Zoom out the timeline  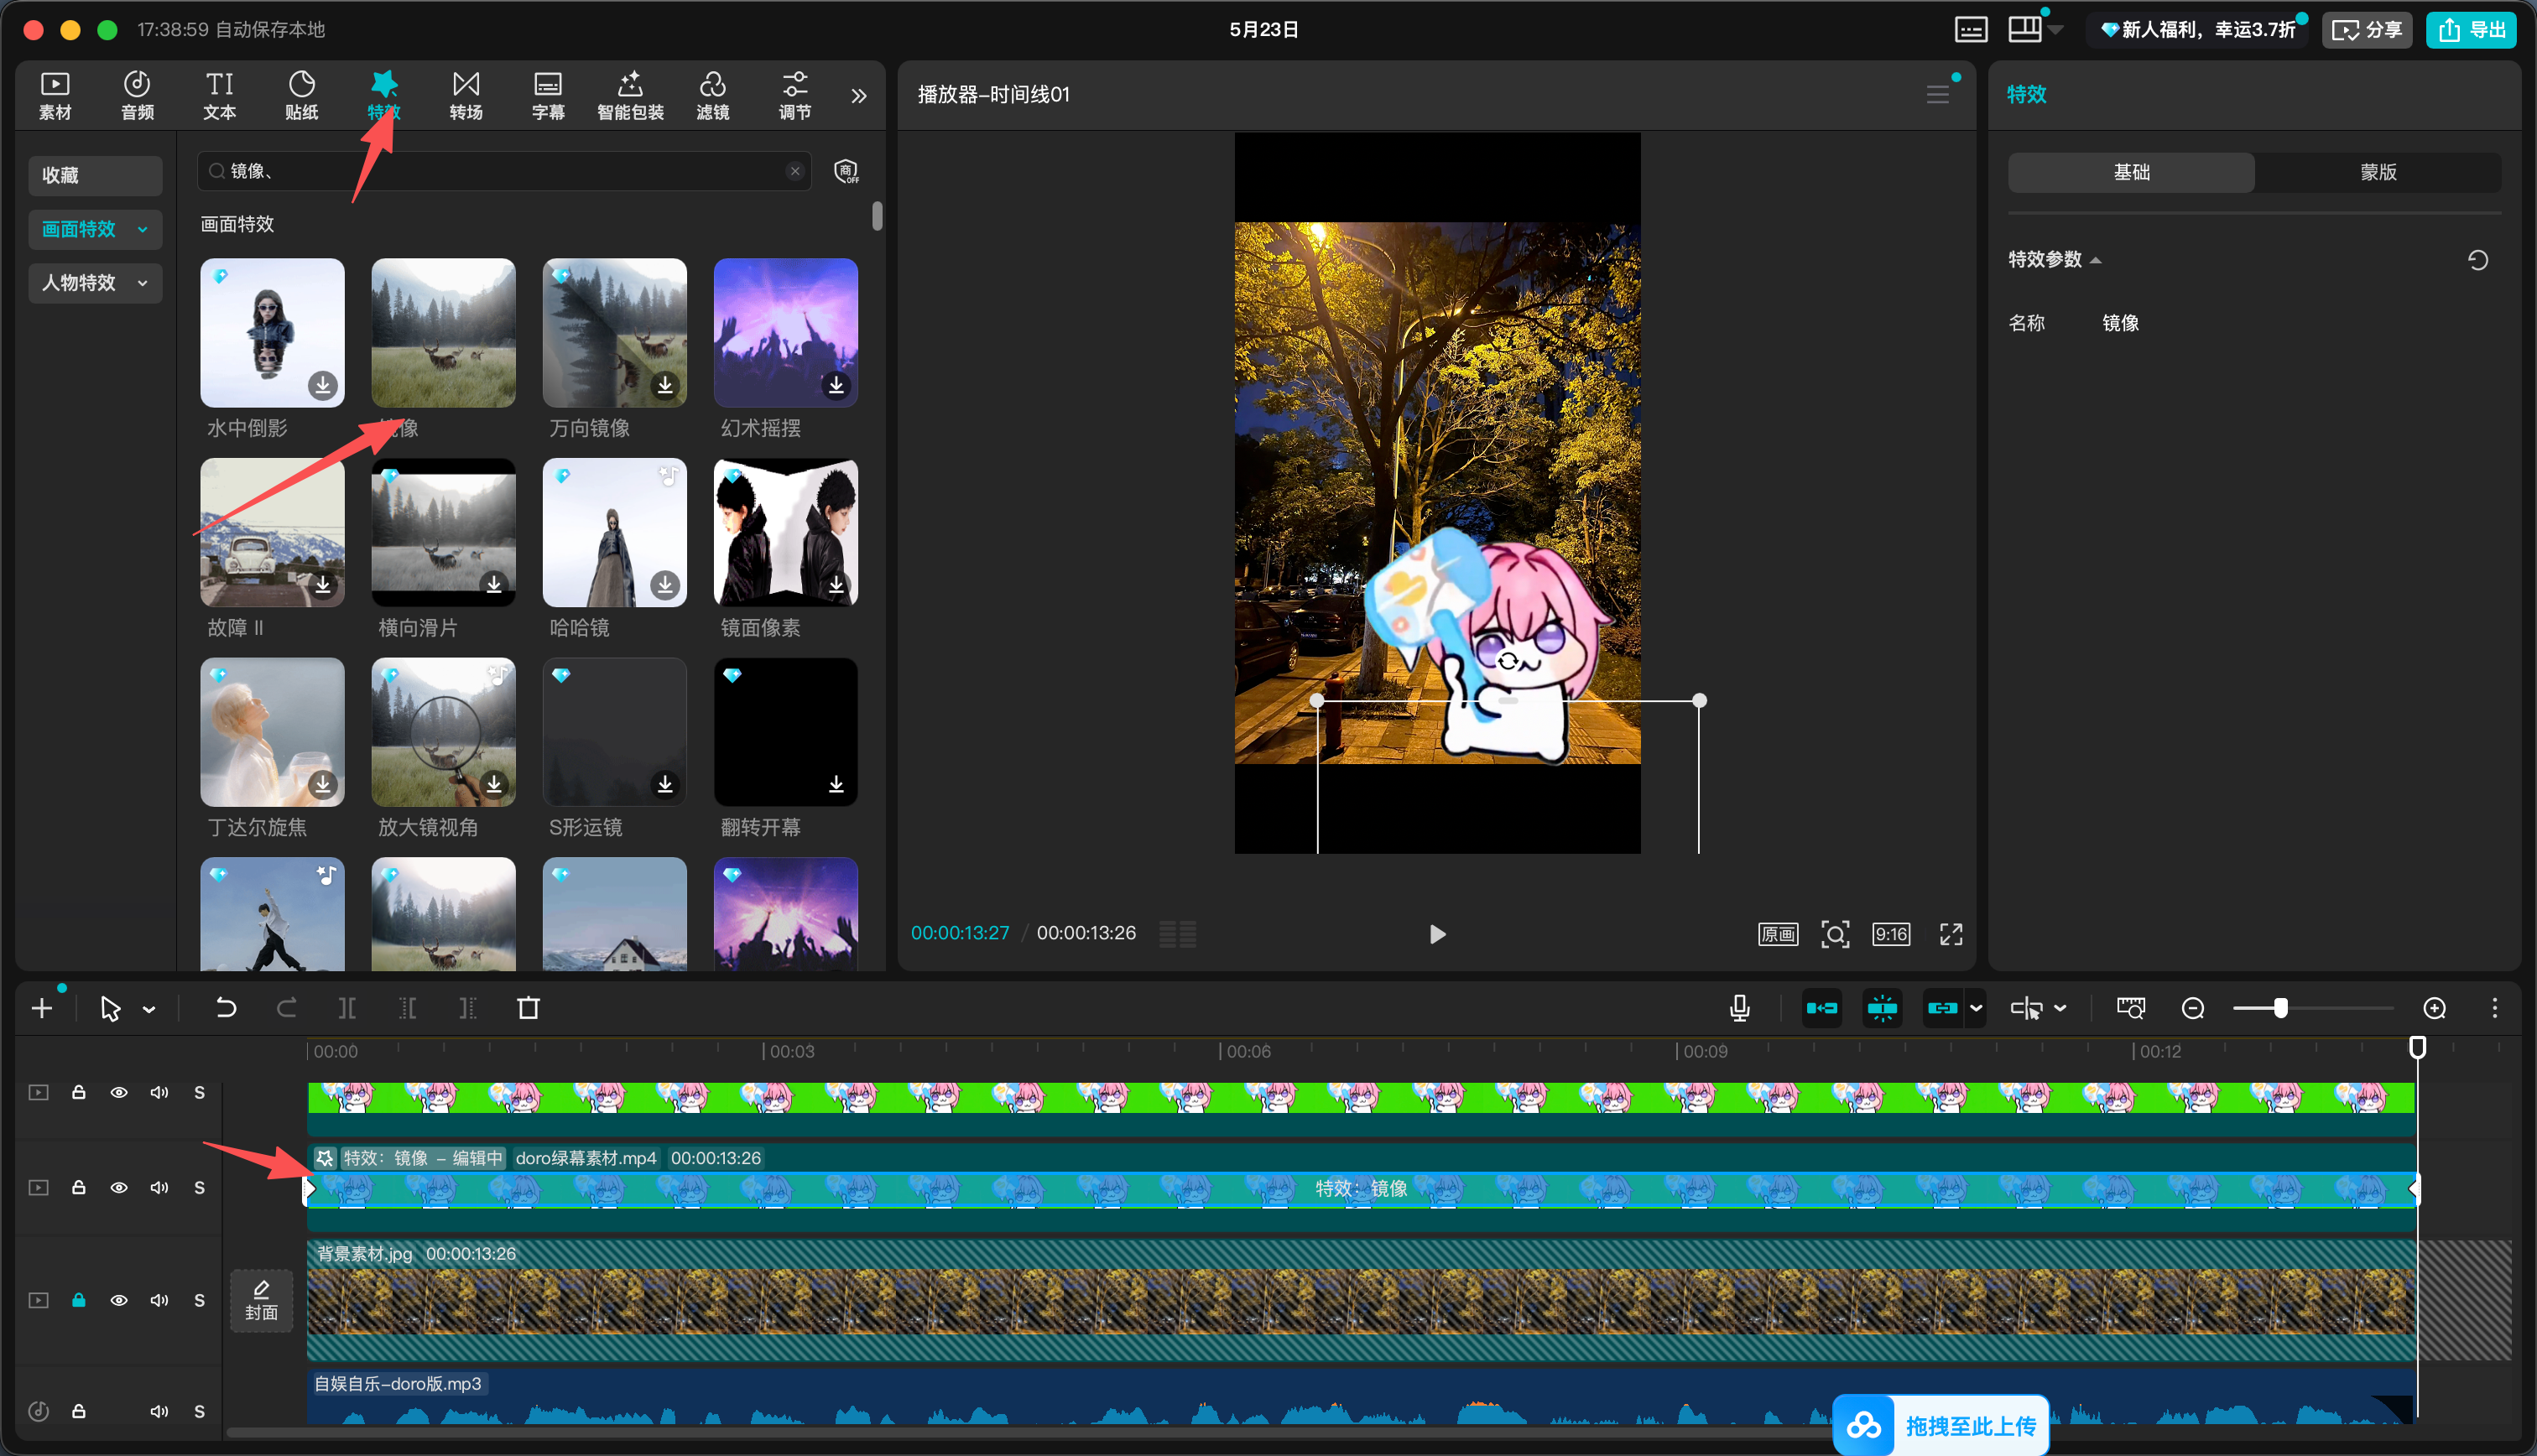coord(2192,1008)
